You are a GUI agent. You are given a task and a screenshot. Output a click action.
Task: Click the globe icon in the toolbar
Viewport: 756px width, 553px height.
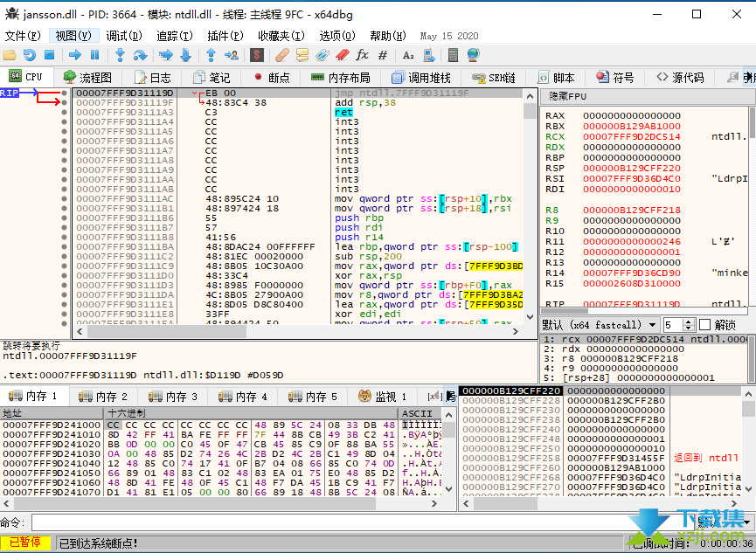pyautogui.click(x=473, y=55)
